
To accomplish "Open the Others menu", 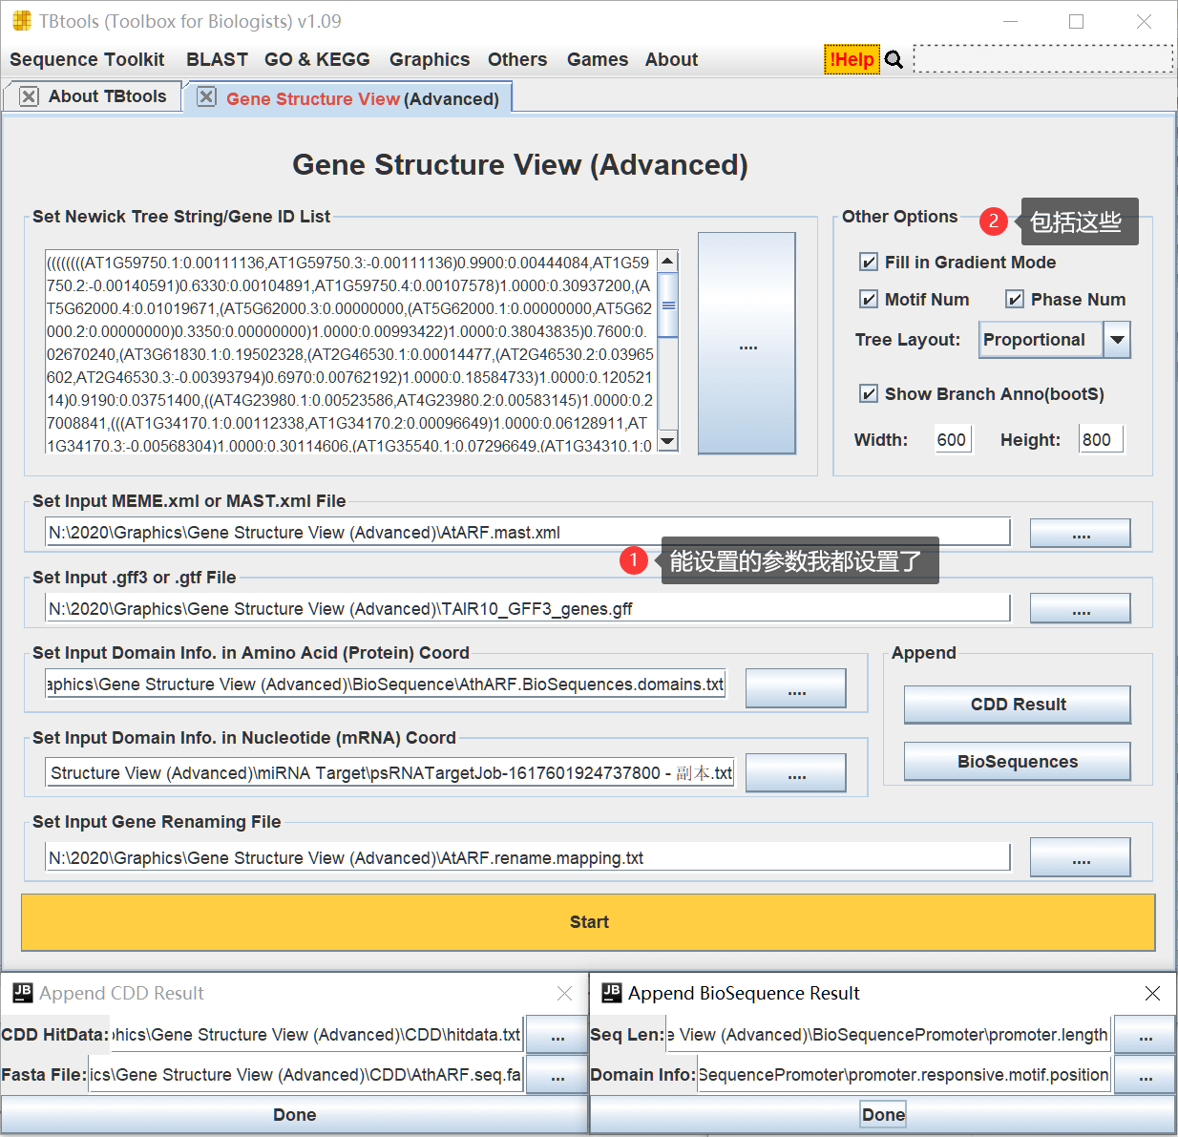I will 517,59.
